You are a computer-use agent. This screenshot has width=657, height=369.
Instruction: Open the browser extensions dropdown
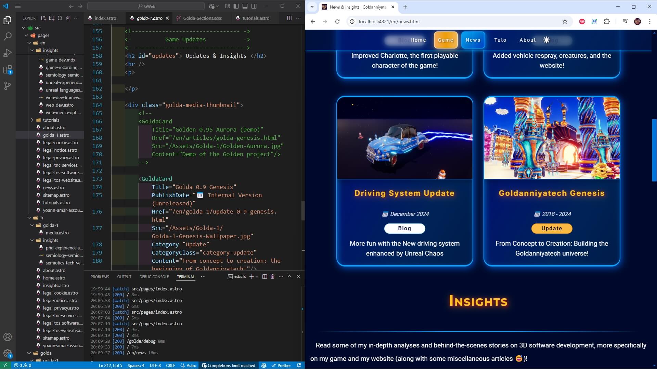(607, 21)
